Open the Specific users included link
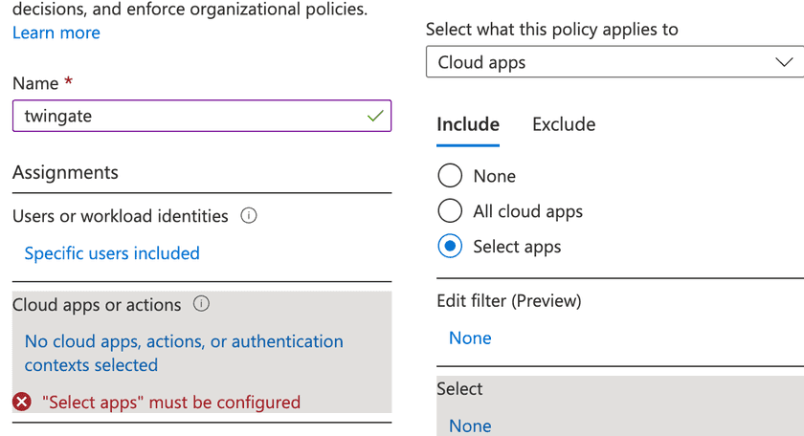 coord(112,253)
